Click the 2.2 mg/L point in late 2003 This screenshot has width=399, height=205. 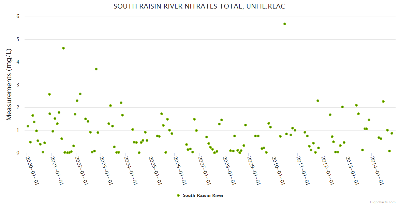click(121, 103)
